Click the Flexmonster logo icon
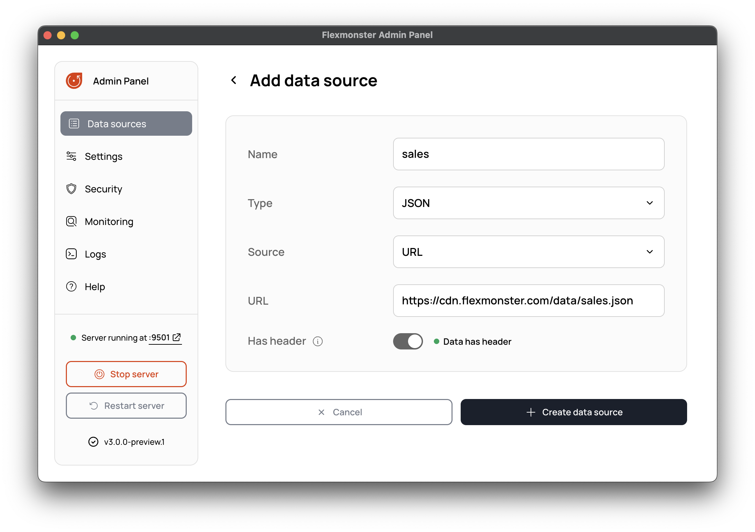The image size is (755, 532). (74, 81)
